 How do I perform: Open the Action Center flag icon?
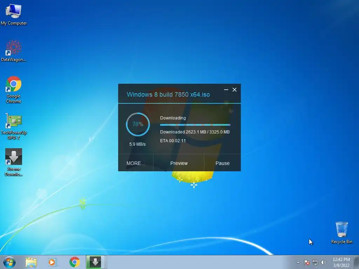(x=307, y=262)
